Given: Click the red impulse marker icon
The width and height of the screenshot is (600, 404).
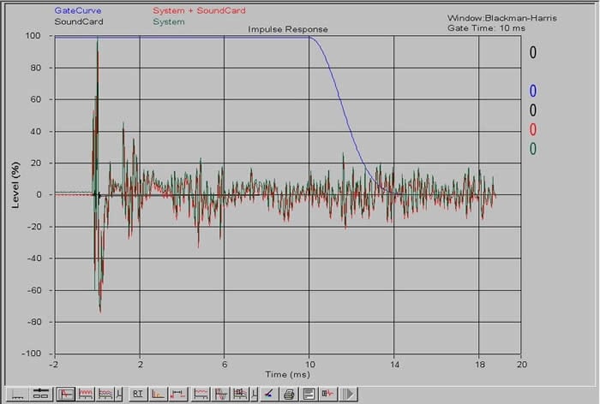Looking at the screenshot, I should [327, 394].
